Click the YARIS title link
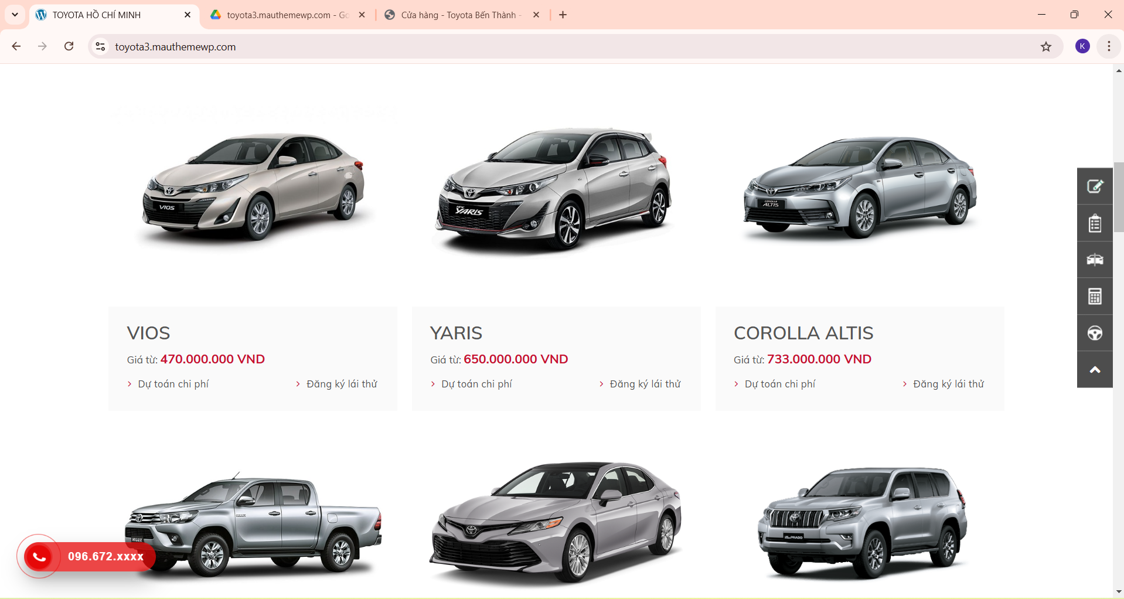Image resolution: width=1124 pixels, height=599 pixels. point(456,333)
